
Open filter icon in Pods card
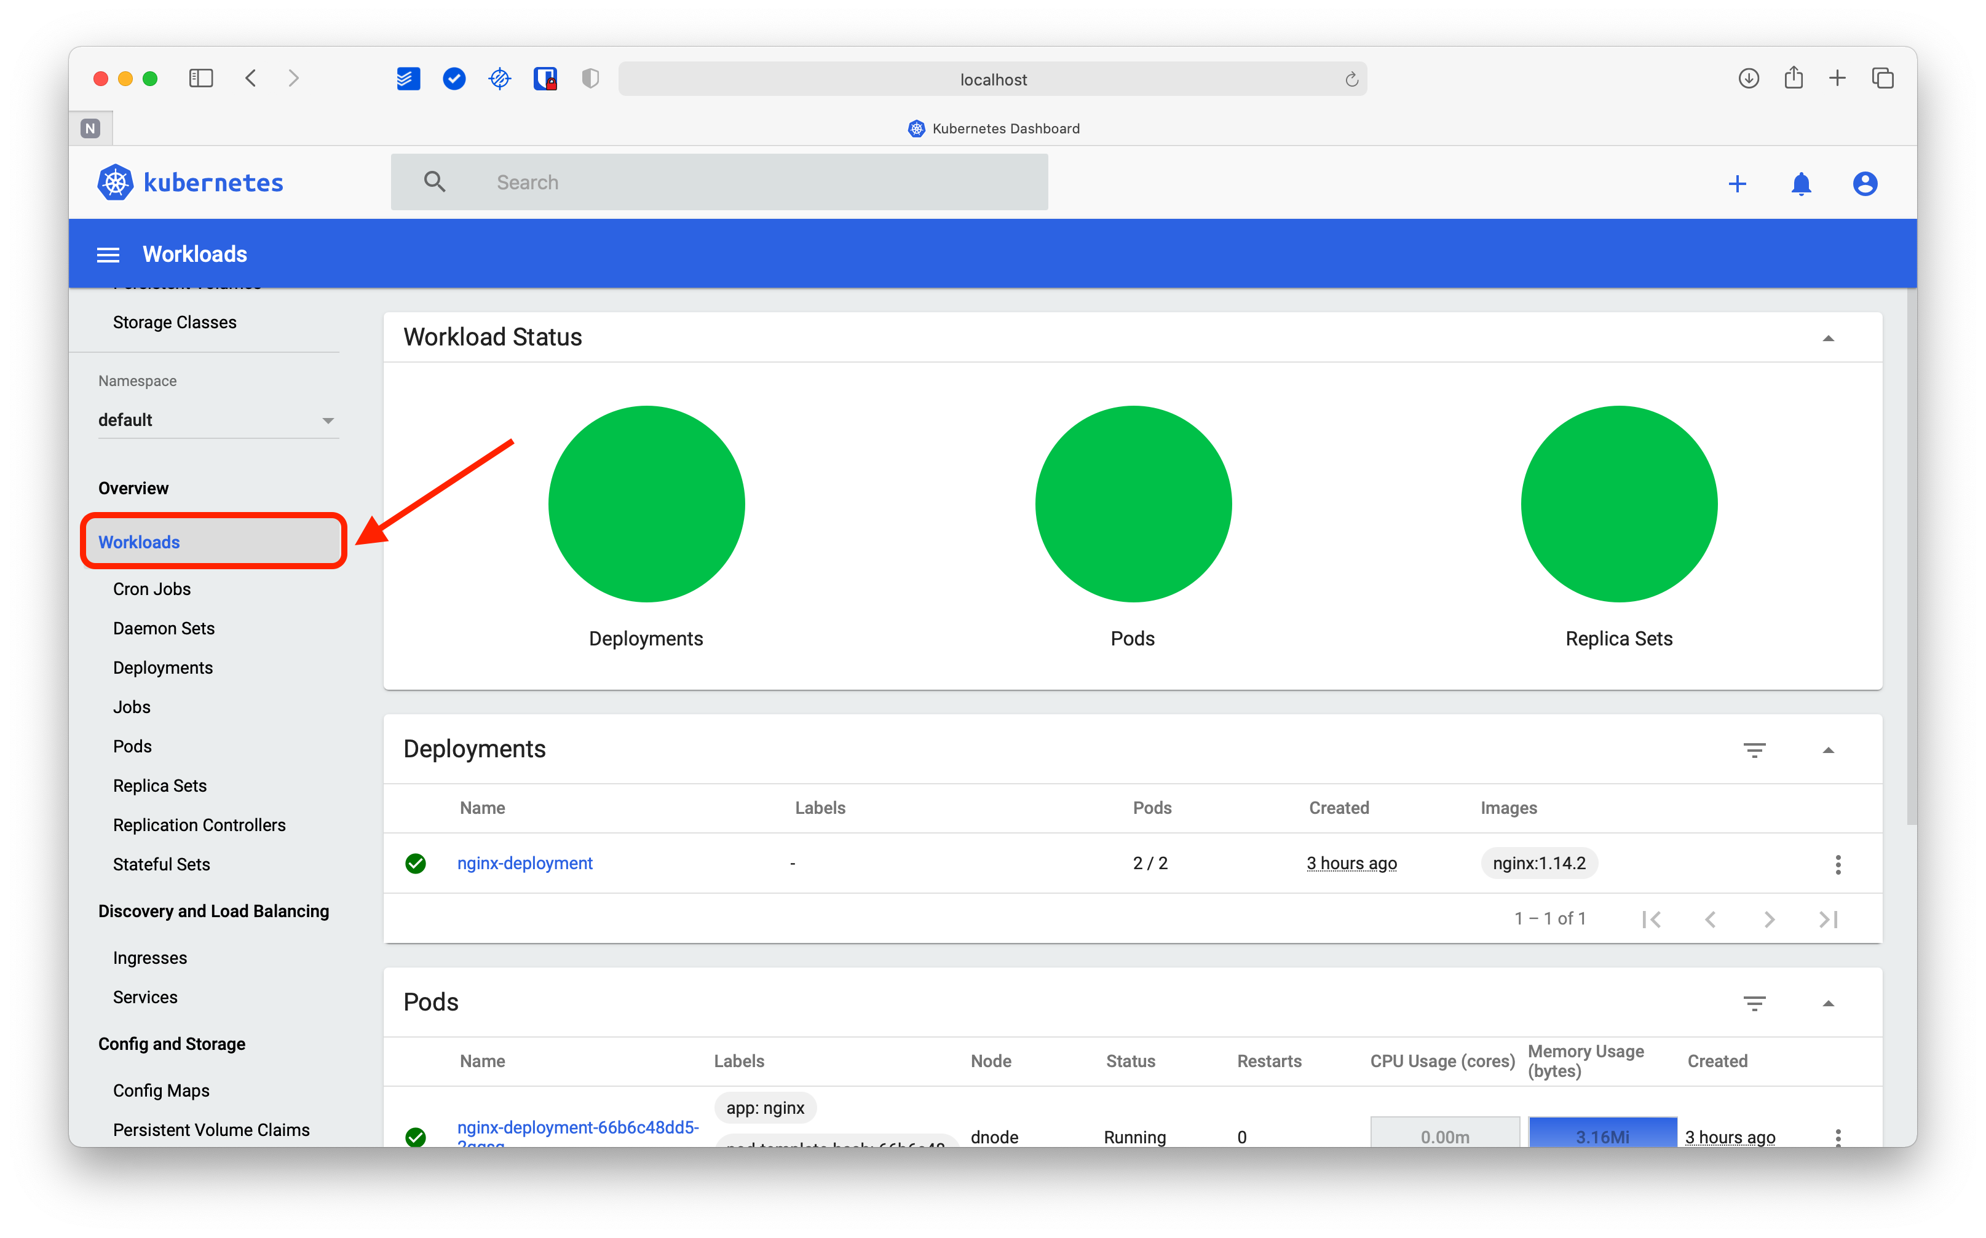coord(1754,1003)
